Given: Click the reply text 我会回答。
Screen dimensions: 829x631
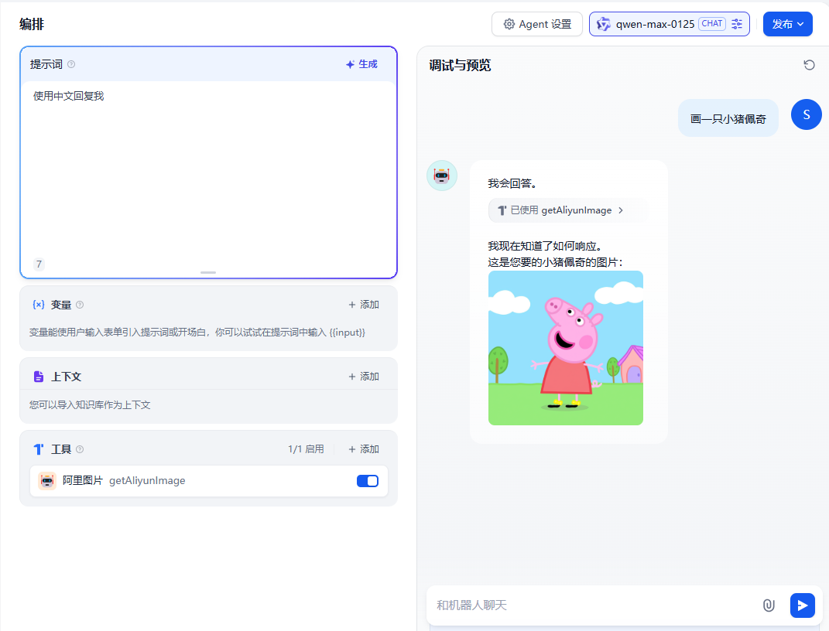Looking at the screenshot, I should pyautogui.click(x=512, y=184).
